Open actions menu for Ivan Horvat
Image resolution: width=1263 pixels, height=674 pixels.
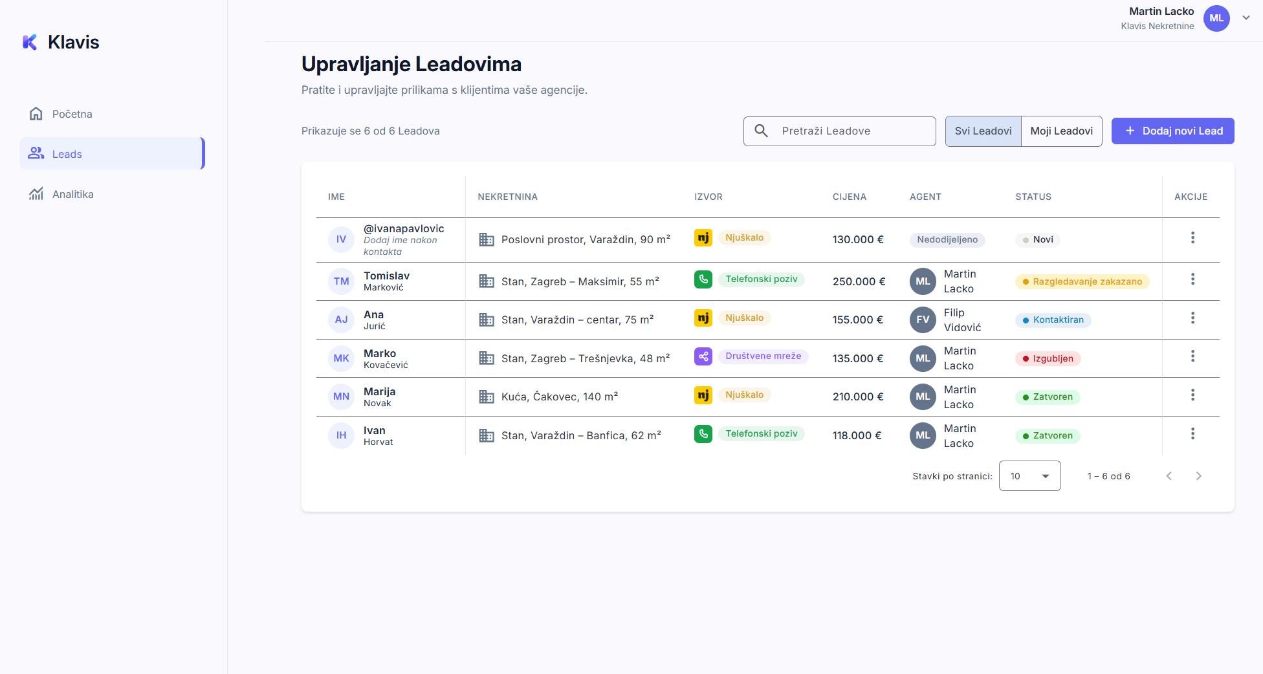[x=1192, y=433]
